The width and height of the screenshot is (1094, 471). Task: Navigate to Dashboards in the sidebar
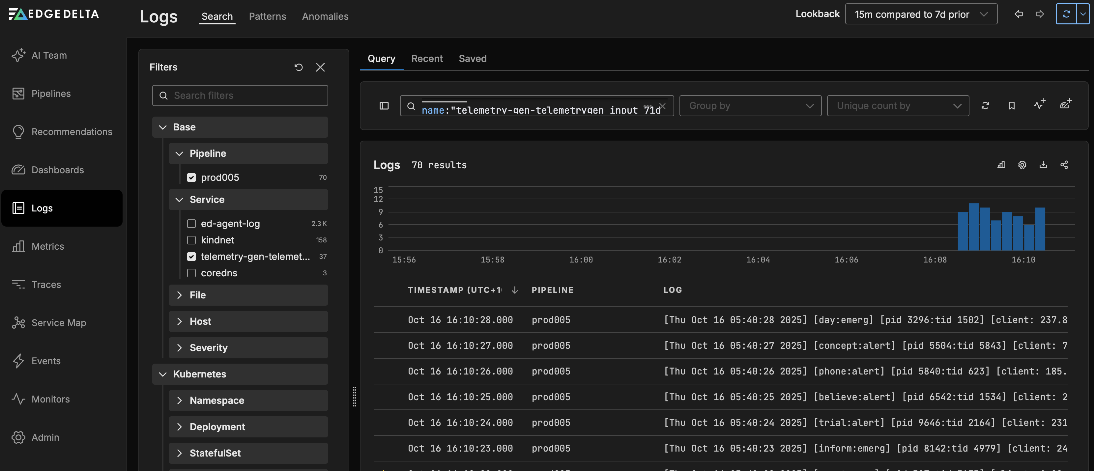coord(57,170)
